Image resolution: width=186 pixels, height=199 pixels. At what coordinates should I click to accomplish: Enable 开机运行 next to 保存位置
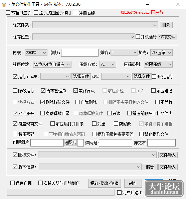tap(138, 37)
